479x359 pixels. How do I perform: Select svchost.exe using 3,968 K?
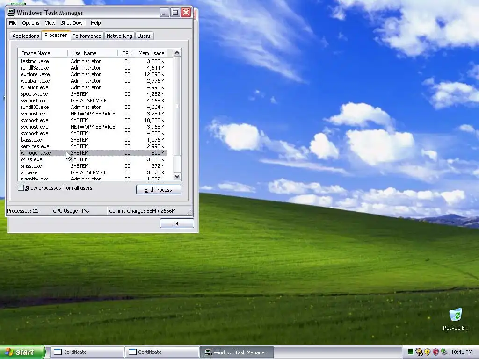click(93, 127)
